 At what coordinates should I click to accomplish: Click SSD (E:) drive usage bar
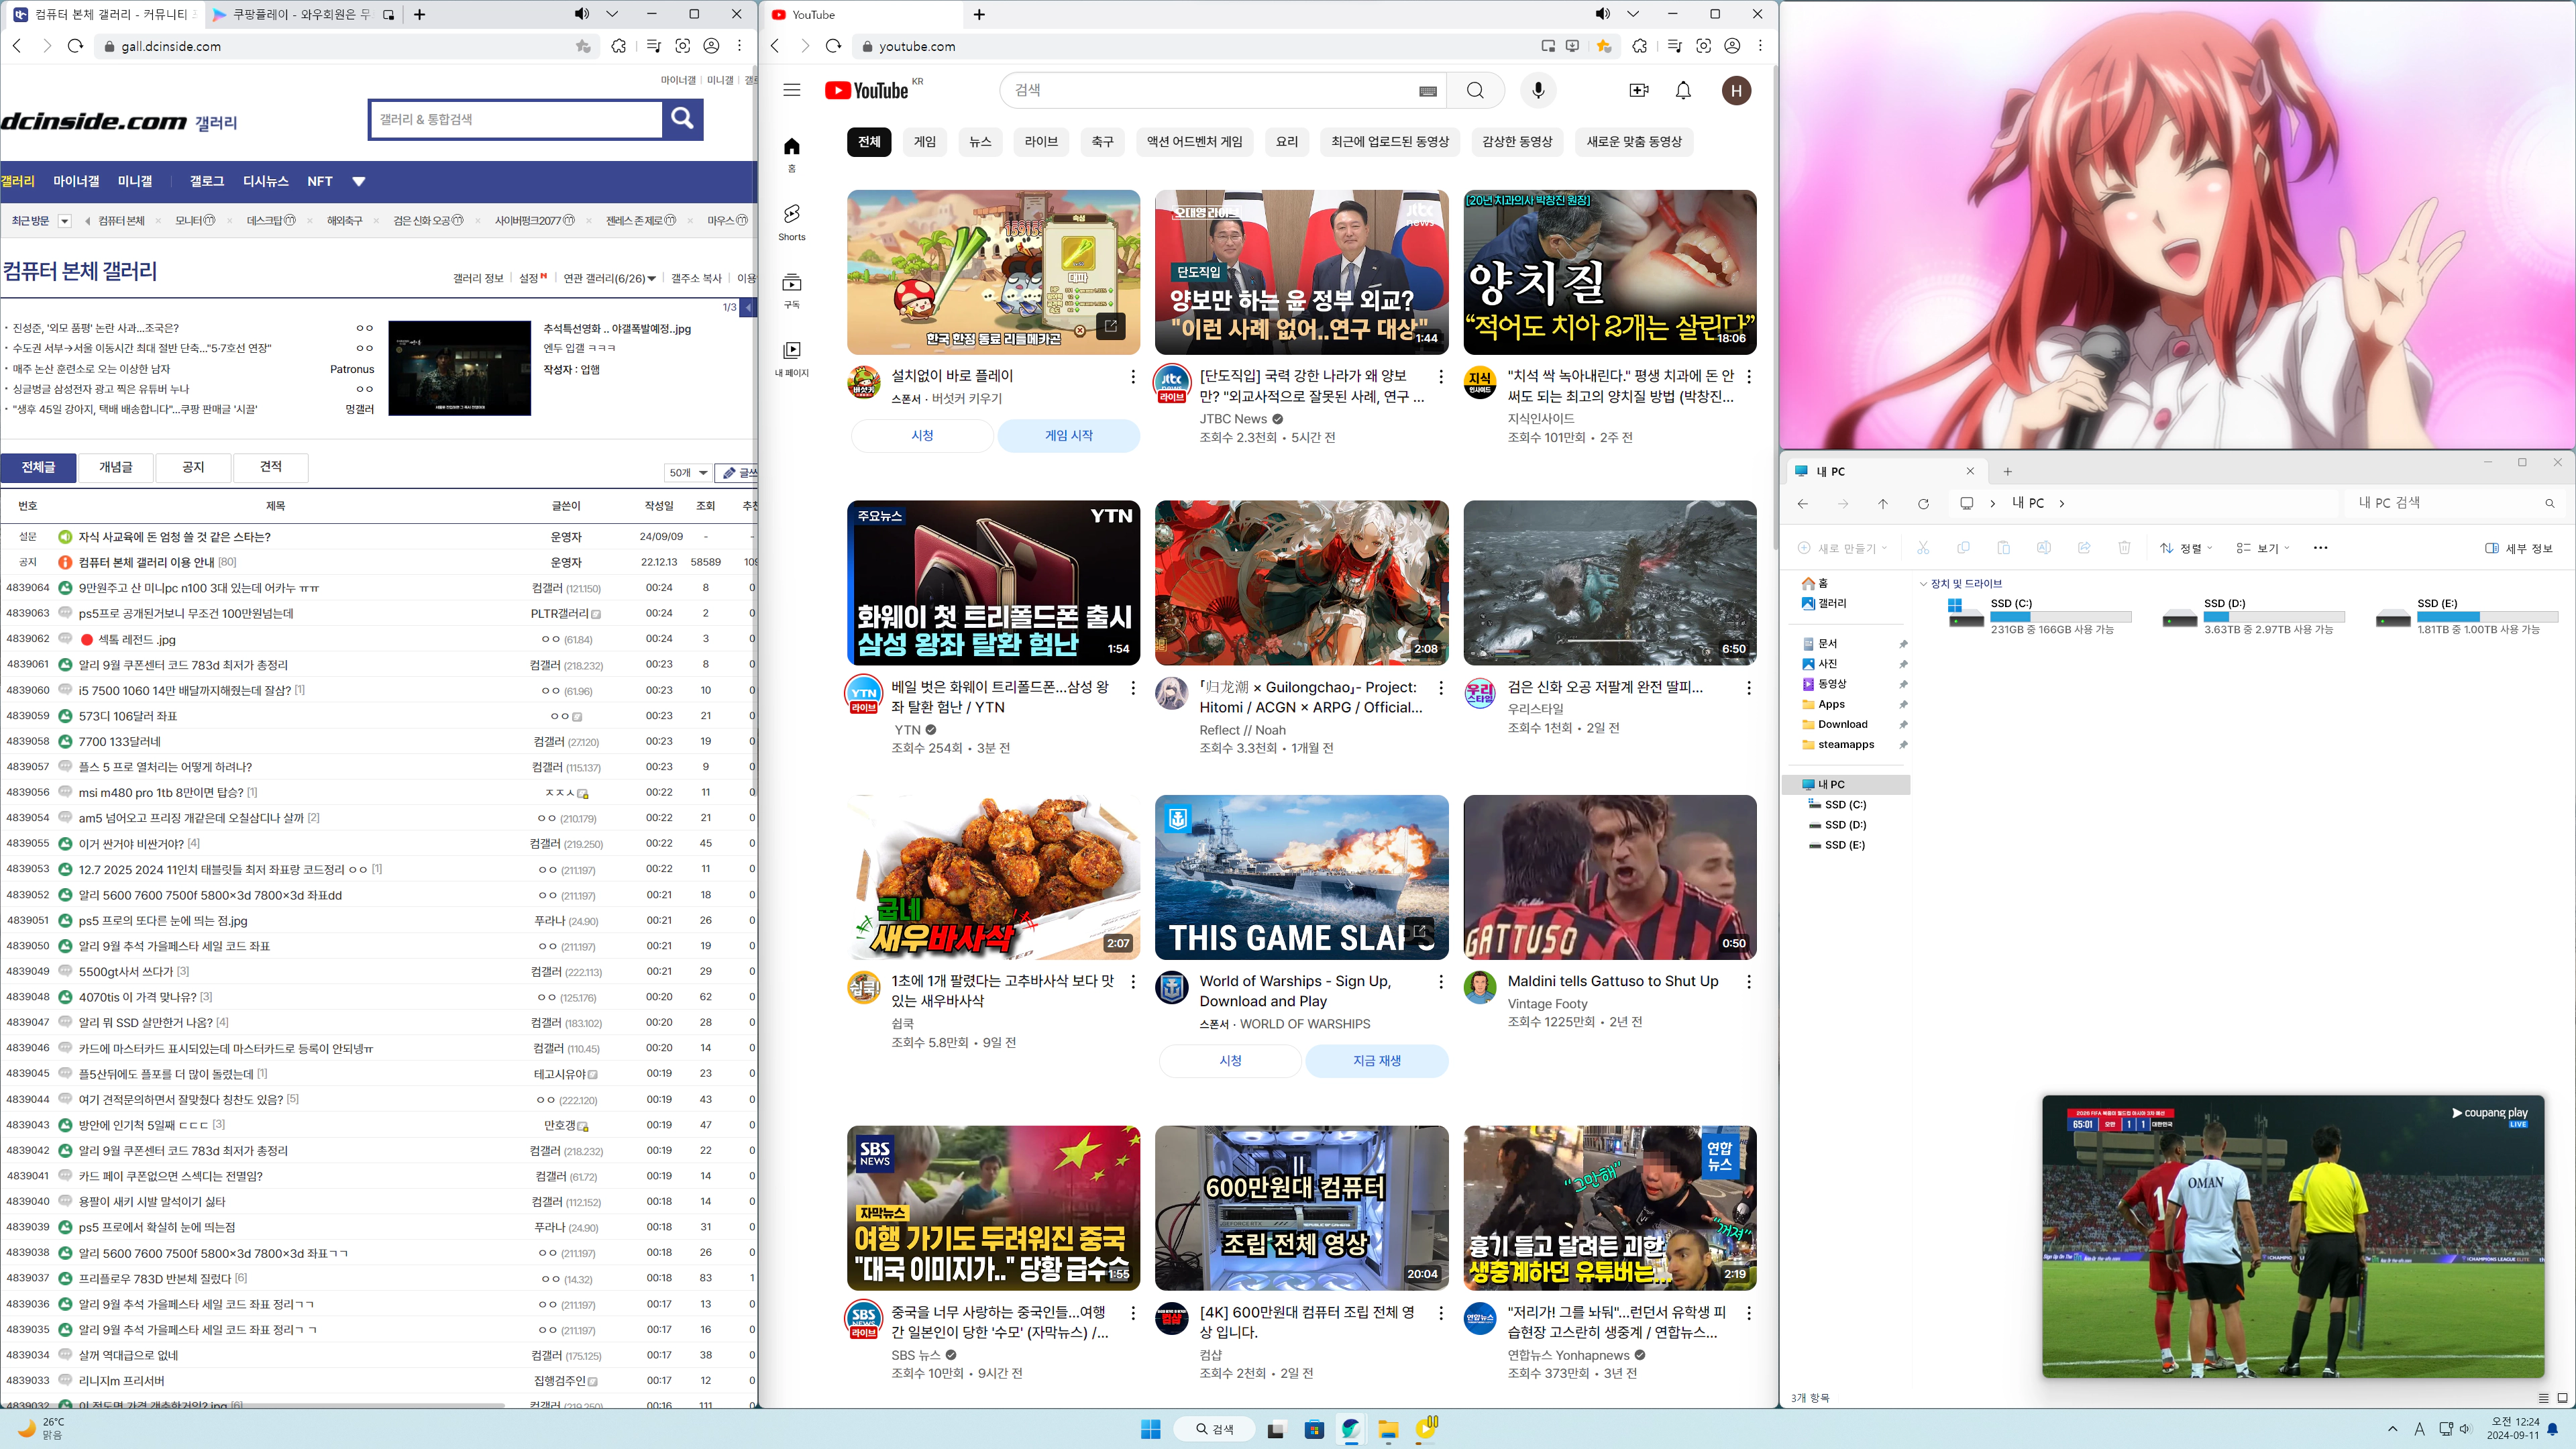coord(2487,617)
